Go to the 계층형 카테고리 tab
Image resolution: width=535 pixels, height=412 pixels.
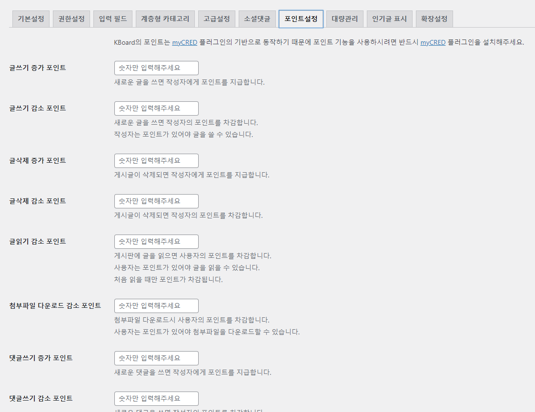point(165,19)
